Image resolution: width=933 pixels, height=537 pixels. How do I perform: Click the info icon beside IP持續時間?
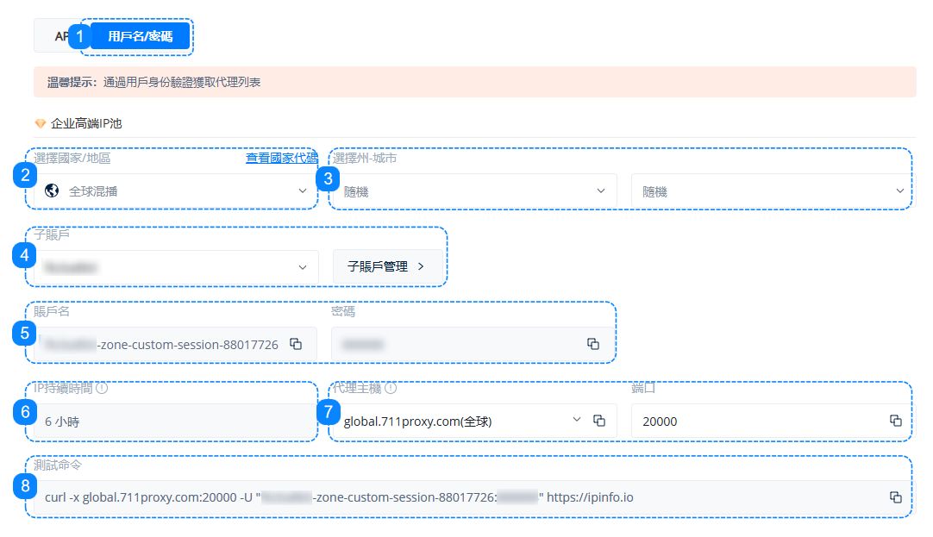[102, 388]
